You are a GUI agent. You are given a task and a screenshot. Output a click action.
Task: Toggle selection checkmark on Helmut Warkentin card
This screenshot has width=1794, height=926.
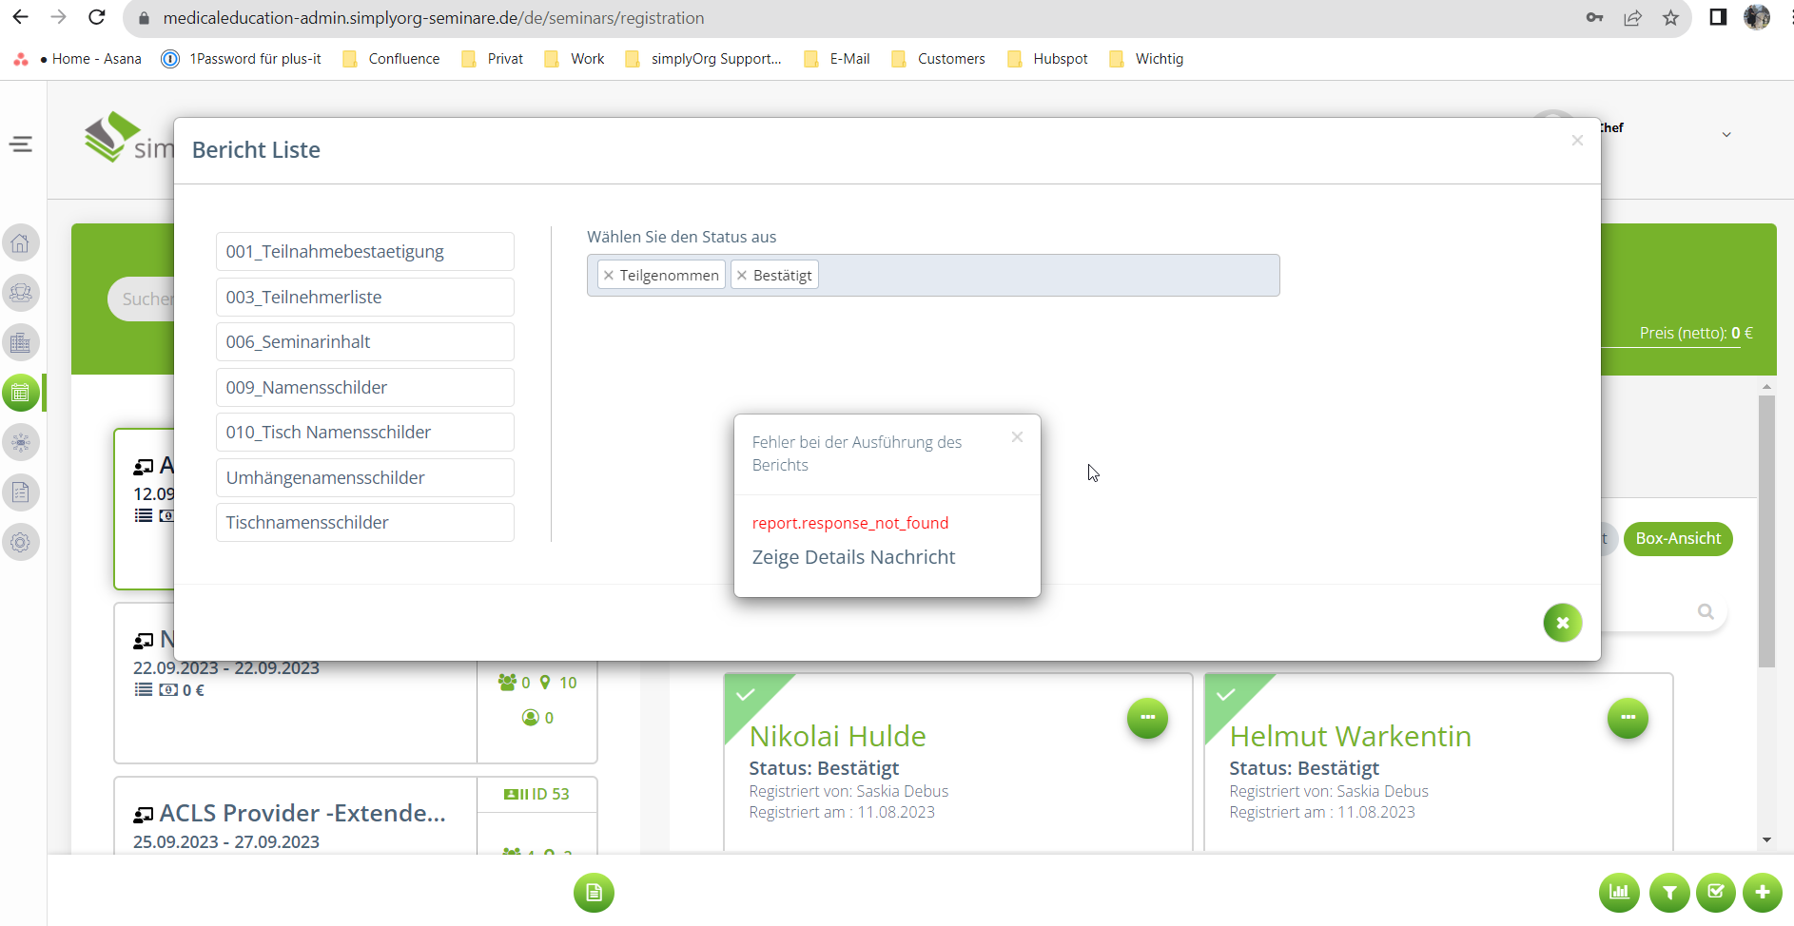pos(1226,694)
